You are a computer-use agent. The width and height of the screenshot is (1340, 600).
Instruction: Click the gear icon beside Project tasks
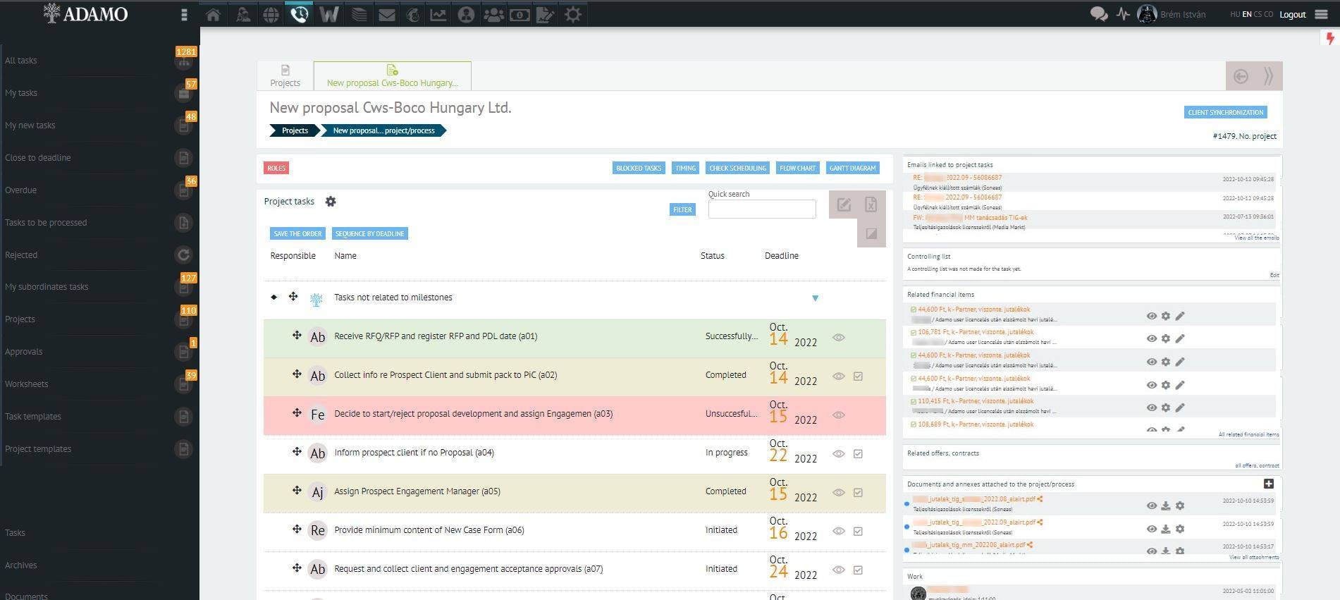point(331,202)
